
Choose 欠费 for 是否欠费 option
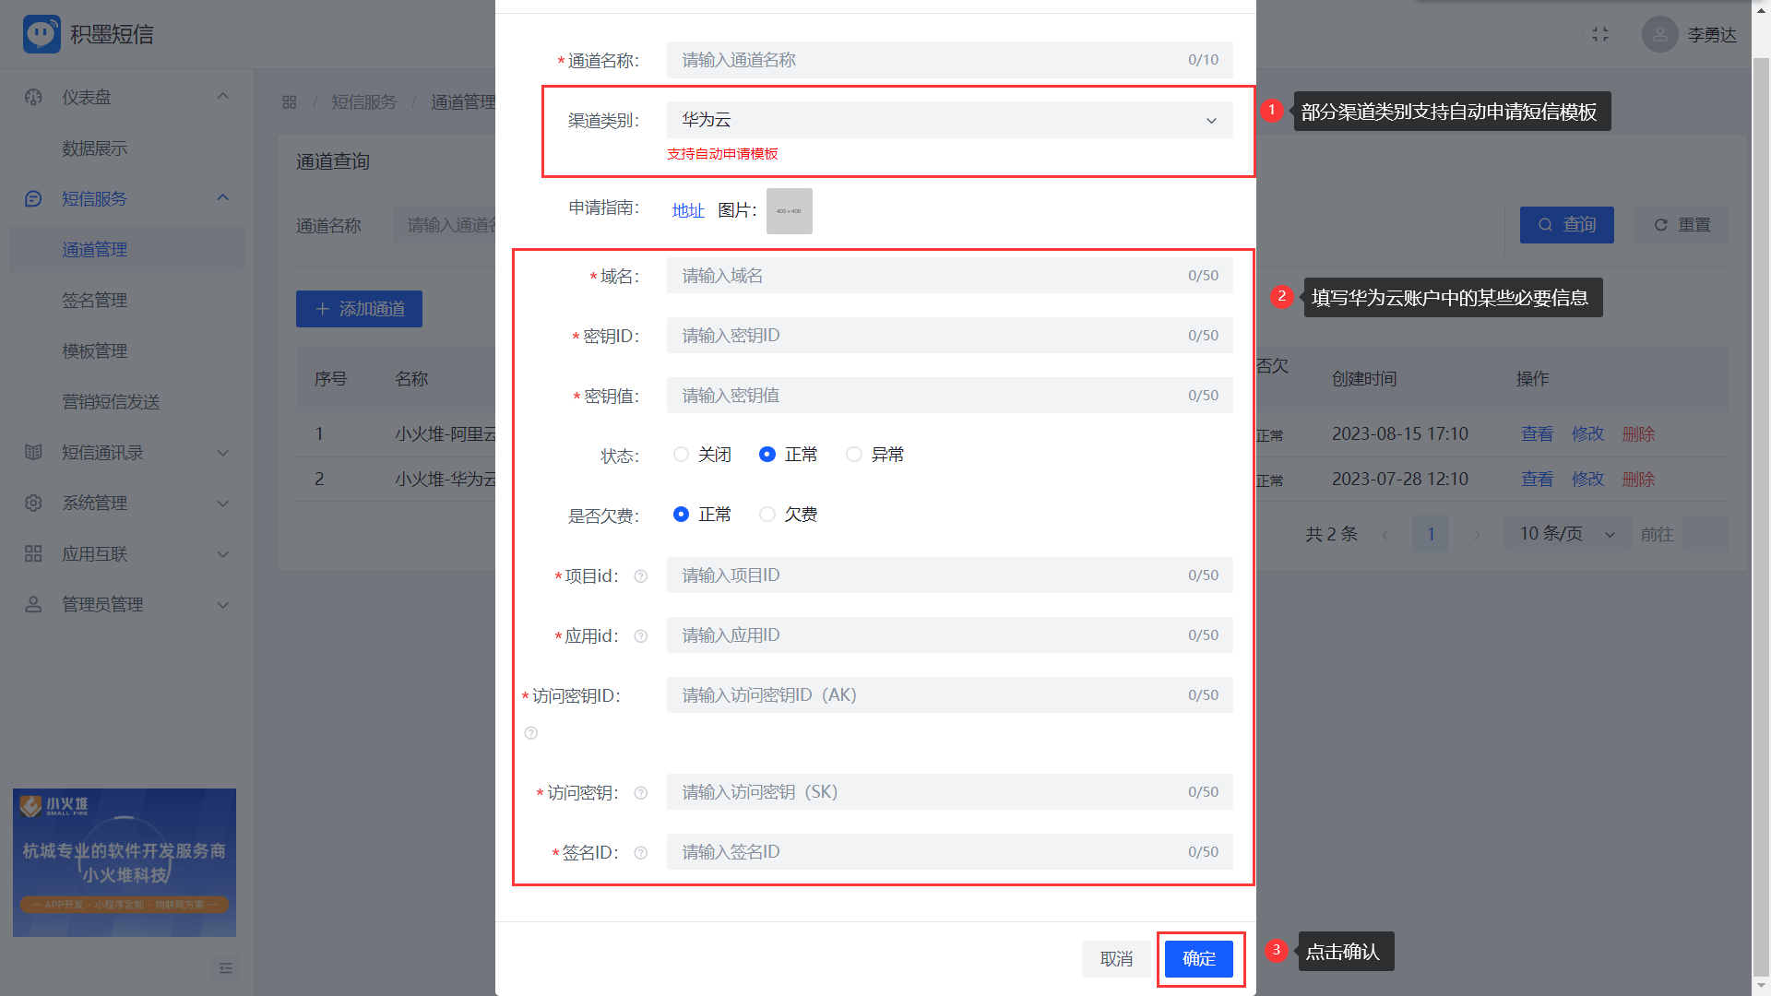tap(767, 515)
